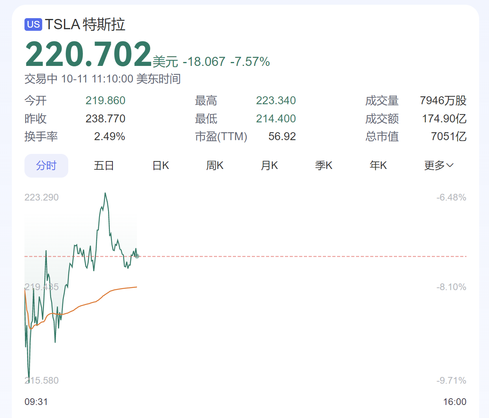489x418 pixels.
Task: Click the orange average price line
Action: 118,289
